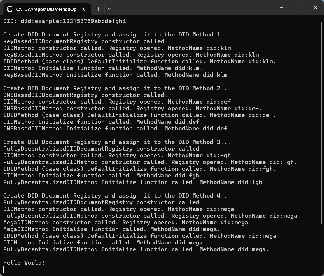Click the 'DNSBasedDIDDocumentRegistry constructor called' line
The width and height of the screenshot is (324, 276).
pos(85,95)
